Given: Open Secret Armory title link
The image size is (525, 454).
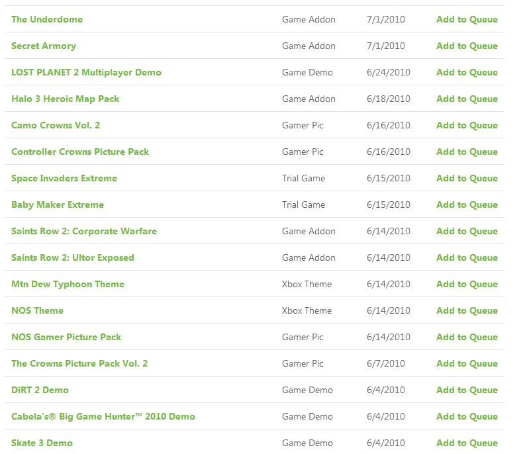Looking at the screenshot, I should [44, 46].
